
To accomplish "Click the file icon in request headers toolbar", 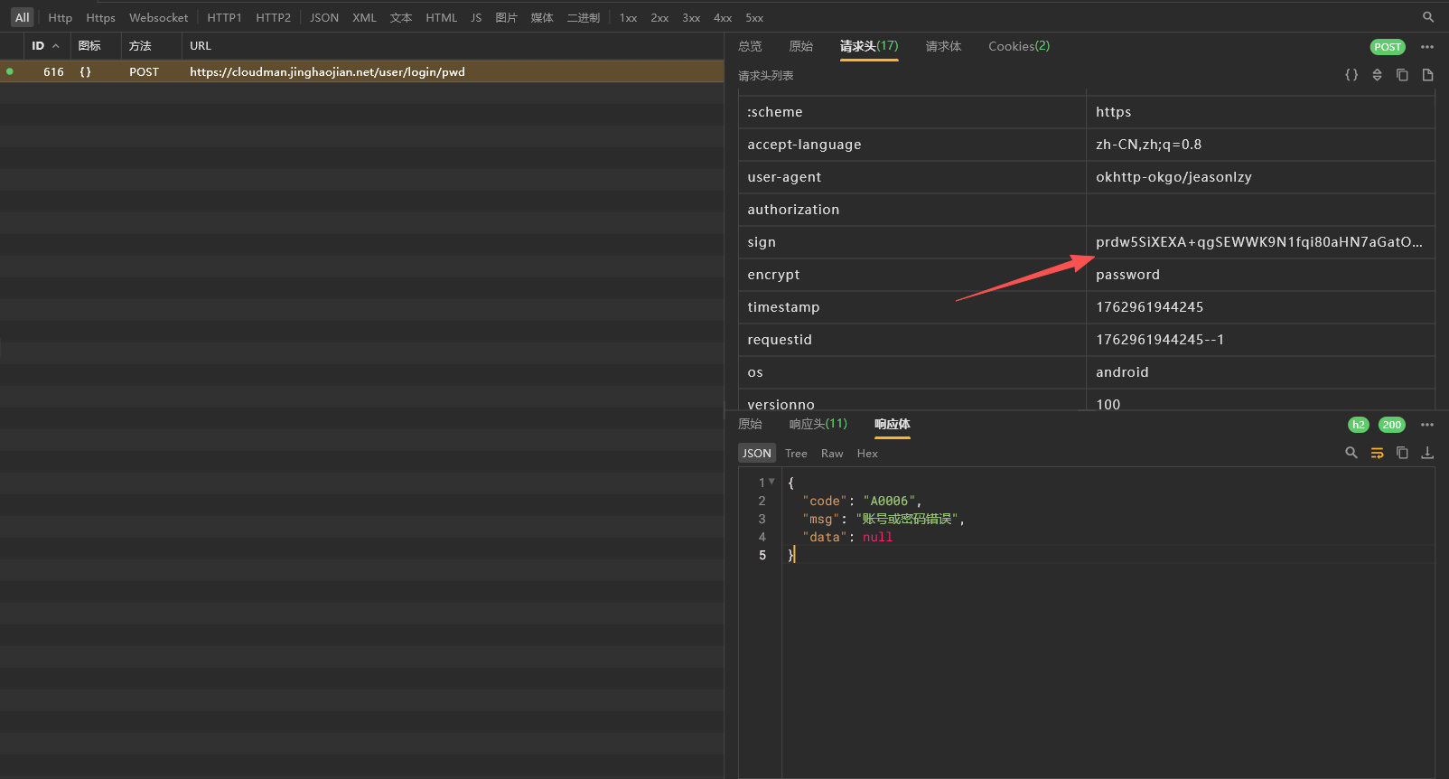I will click(1427, 75).
